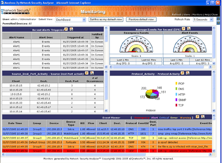
Task: Click the Notified by column header
Action: pos(97,36)
